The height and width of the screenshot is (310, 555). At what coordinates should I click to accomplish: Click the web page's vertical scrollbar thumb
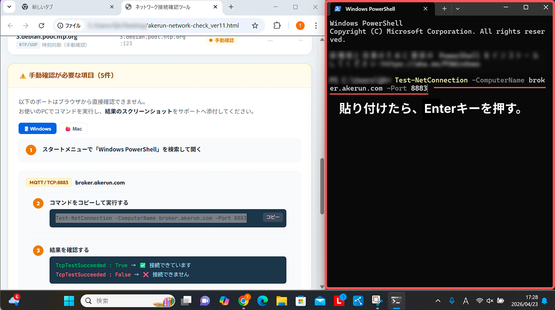pos(322,186)
